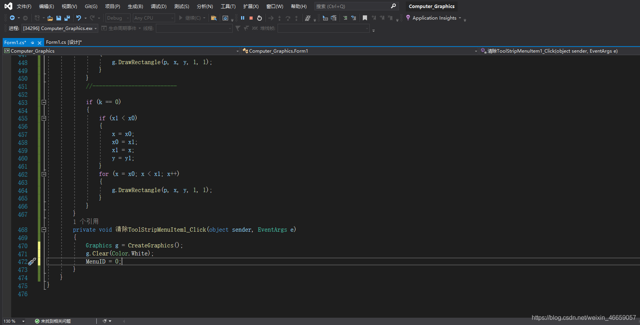Click the screwdriver quick actions icon at line 472
640x325 pixels.
[32, 262]
